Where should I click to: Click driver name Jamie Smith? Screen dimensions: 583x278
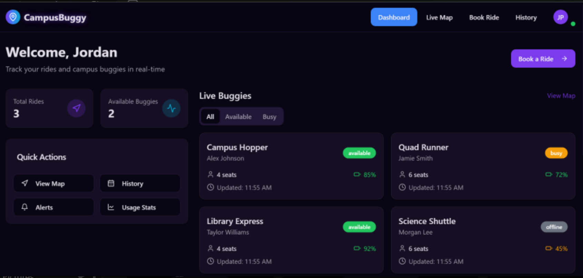(415, 158)
